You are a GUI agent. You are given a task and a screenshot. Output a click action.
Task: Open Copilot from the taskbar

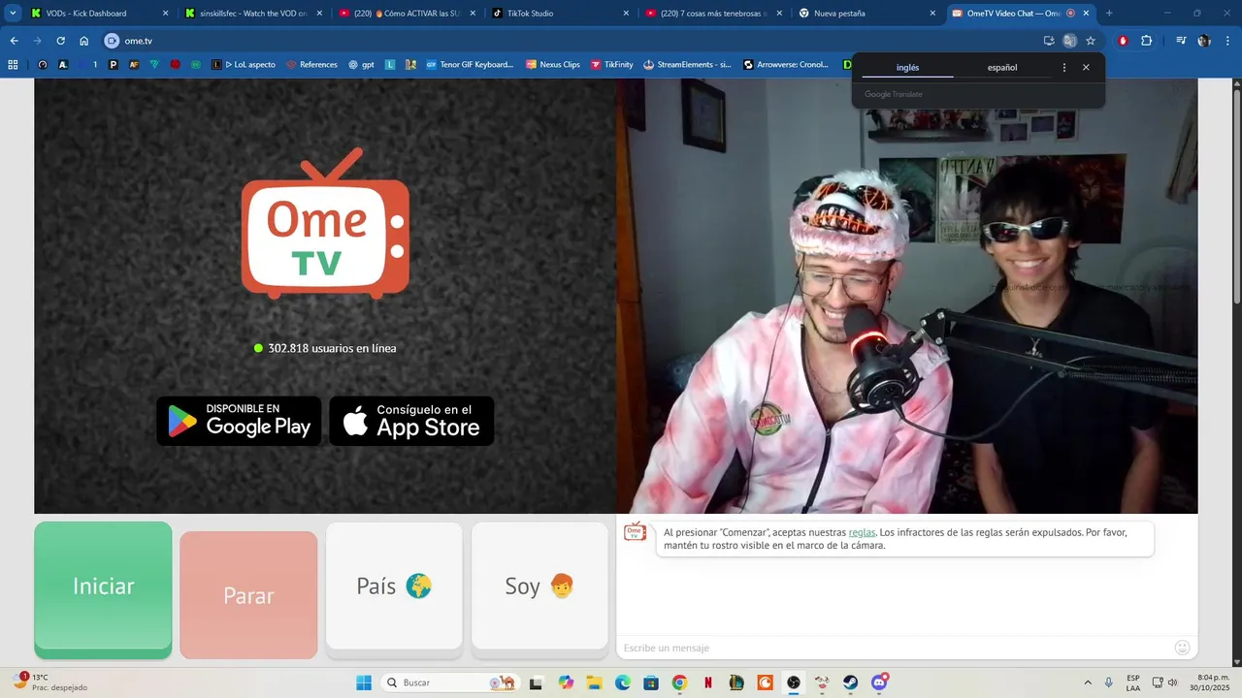pyautogui.click(x=566, y=682)
